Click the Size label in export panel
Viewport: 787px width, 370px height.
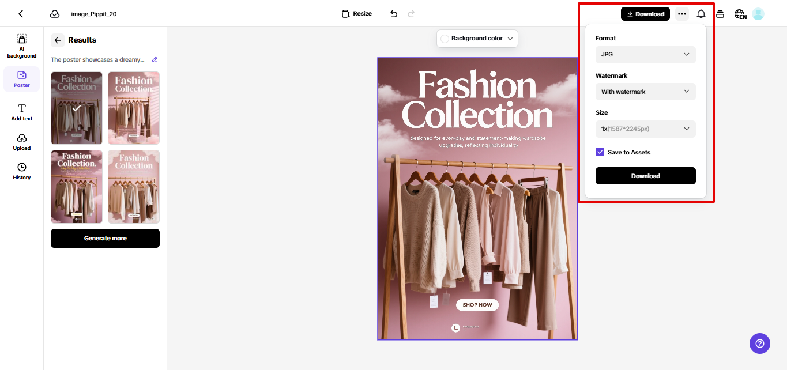(601, 112)
